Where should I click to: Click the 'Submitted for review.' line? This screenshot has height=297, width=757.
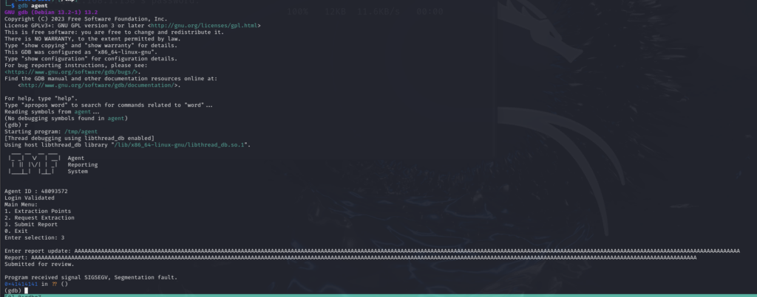click(x=40, y=265)
